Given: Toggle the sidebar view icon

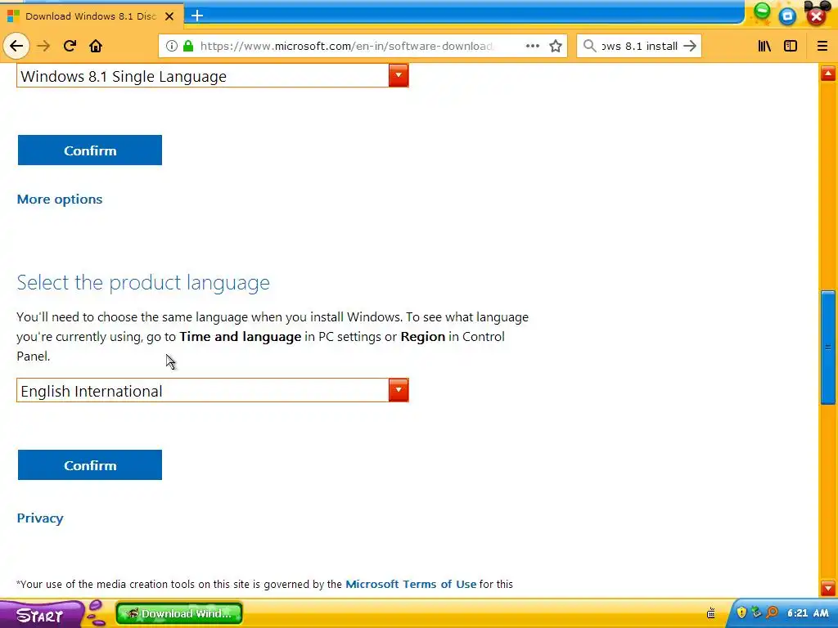Looking at the screenshot, I should click(791, 46).
